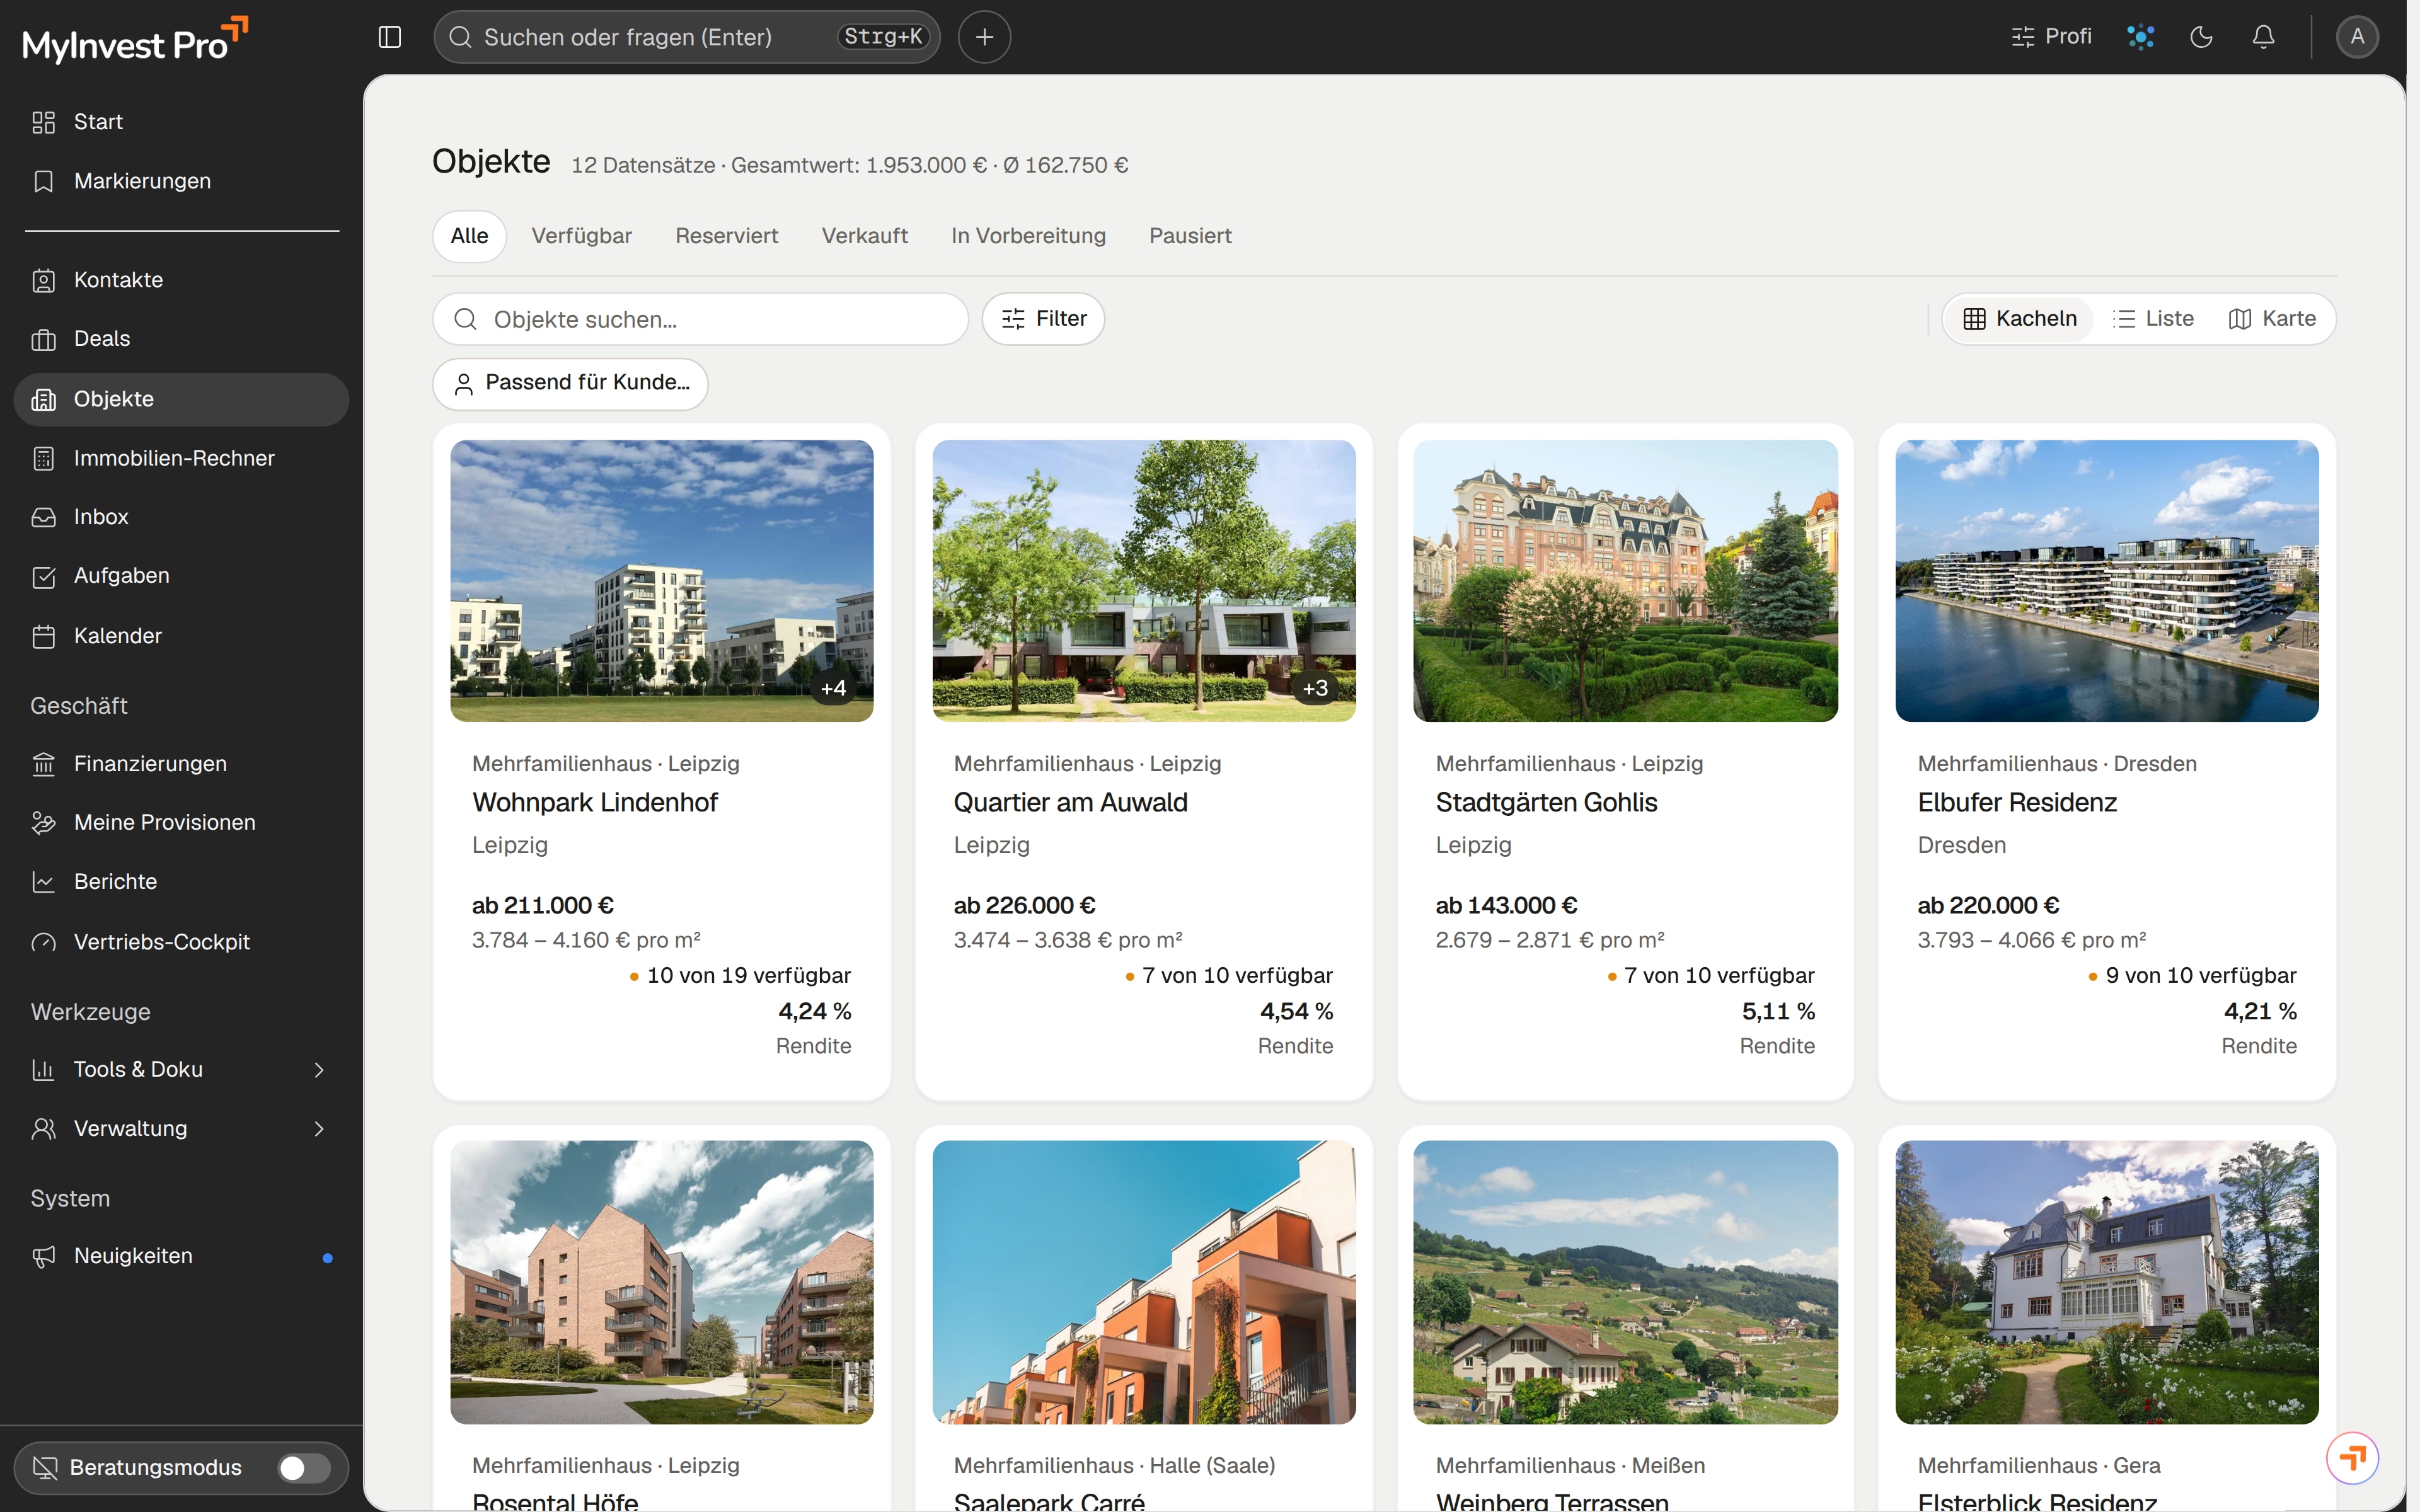The image size is (2420, 1512).
Task: Click orange floating help button
Action: (x=2352, y=1458)
